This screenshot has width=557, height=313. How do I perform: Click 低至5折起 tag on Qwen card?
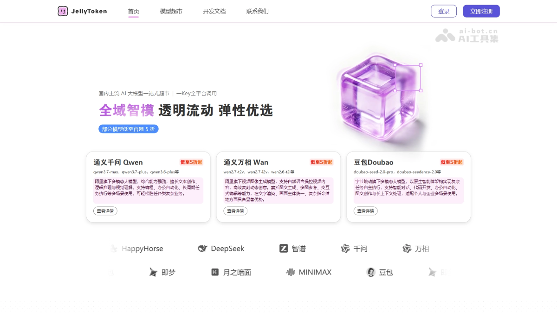coord(191,162)
